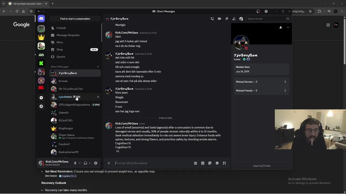This screenshot has height=194, width=346.
Task: Open the GIF picker
Action: coord(203,163)
